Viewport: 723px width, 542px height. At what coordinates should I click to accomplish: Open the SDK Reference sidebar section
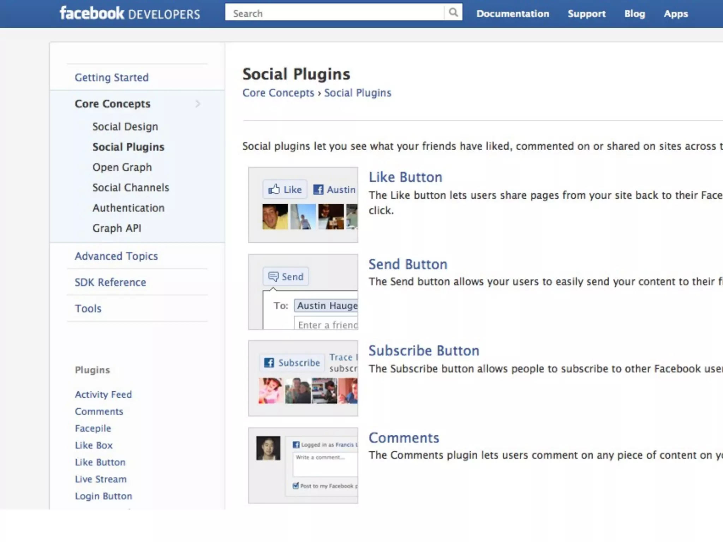pyautogui.click(x=110, y=282)
